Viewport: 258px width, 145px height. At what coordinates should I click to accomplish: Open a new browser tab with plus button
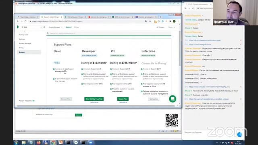160,17
